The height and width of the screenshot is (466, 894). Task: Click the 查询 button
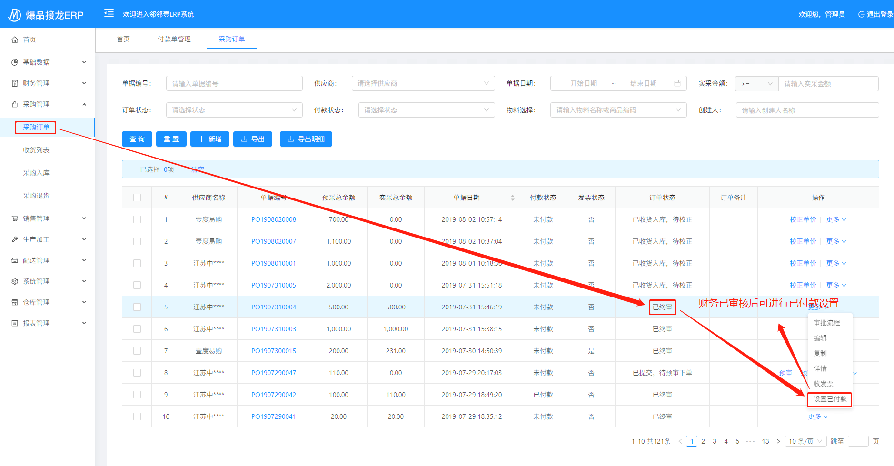(137, 139)
